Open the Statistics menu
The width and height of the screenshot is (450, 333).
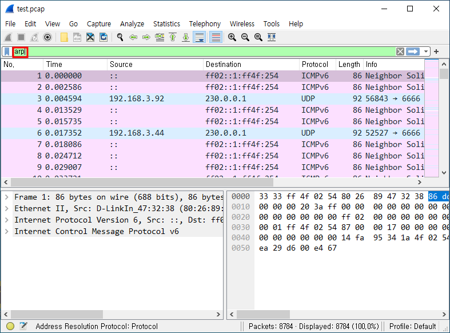(x=166, y=24)
